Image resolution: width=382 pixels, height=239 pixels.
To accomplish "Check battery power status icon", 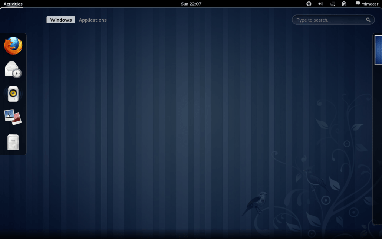I will [x=344, y=4].
